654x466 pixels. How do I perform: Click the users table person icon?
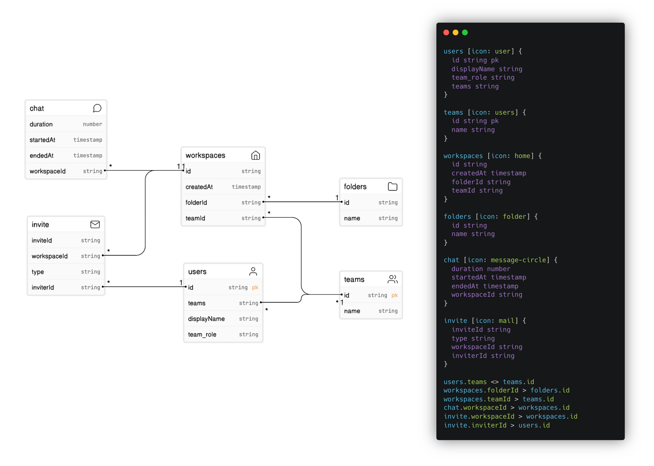click(253, 272)
